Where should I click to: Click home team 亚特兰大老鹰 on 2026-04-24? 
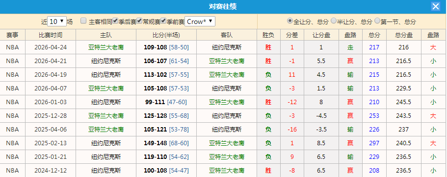click(106, 47)
